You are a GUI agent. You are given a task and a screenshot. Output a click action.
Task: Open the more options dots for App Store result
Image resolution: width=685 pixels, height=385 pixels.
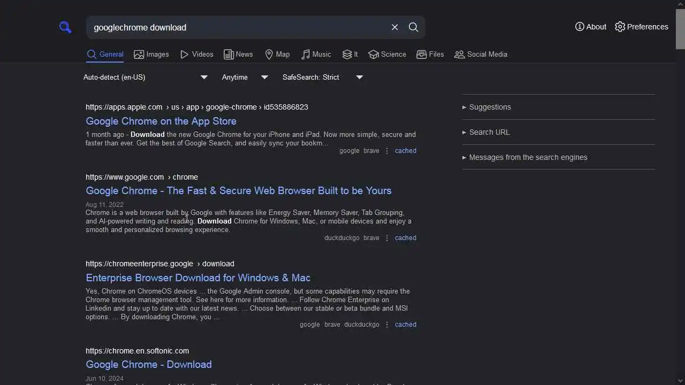[x=387, y=151]
